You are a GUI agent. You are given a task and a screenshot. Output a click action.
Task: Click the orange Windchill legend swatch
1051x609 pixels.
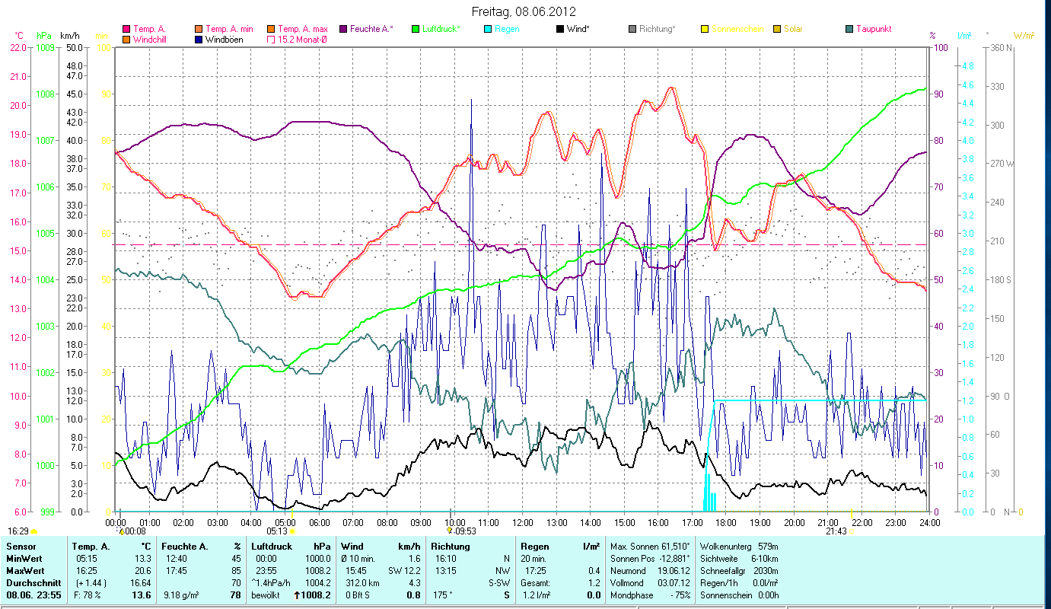(126, 39)
